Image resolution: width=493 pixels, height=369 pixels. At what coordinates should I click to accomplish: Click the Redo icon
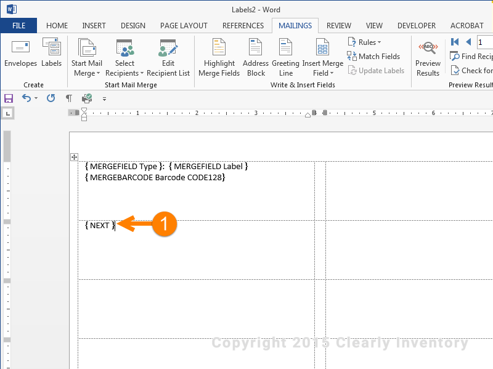51,98
